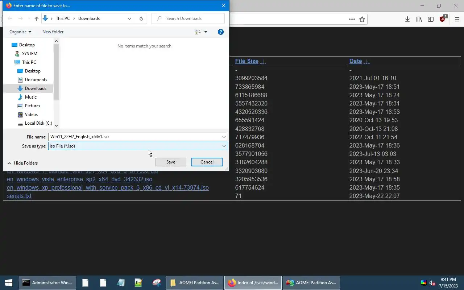Open the Firefox Library icon

[x=419, y=19]
